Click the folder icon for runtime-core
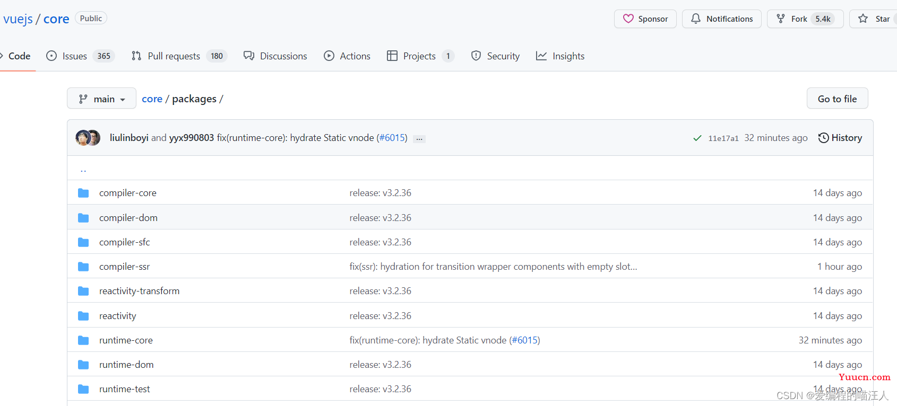Image resolution: width=897 pixels, height=406 pixels. click(x=83, y=340)
